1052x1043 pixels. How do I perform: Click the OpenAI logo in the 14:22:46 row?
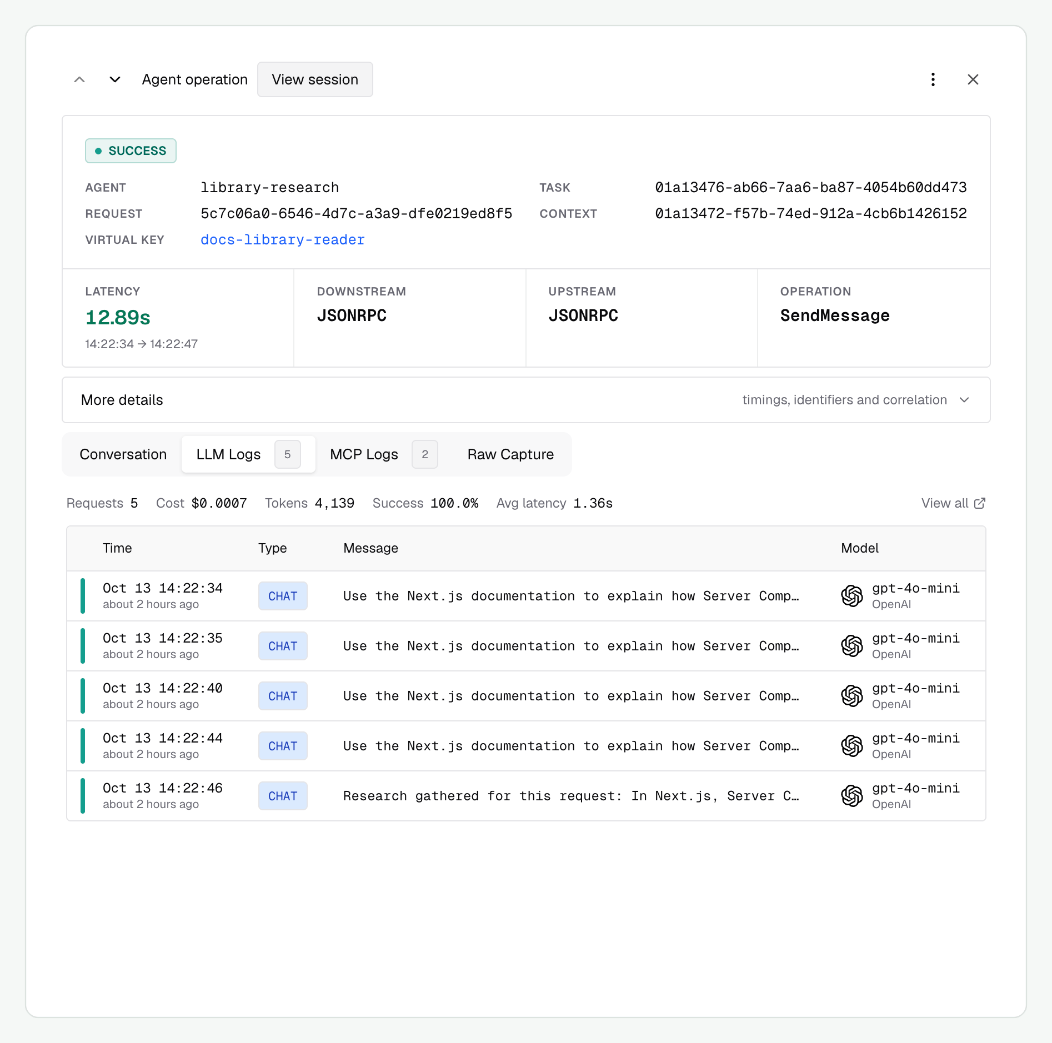851,796
